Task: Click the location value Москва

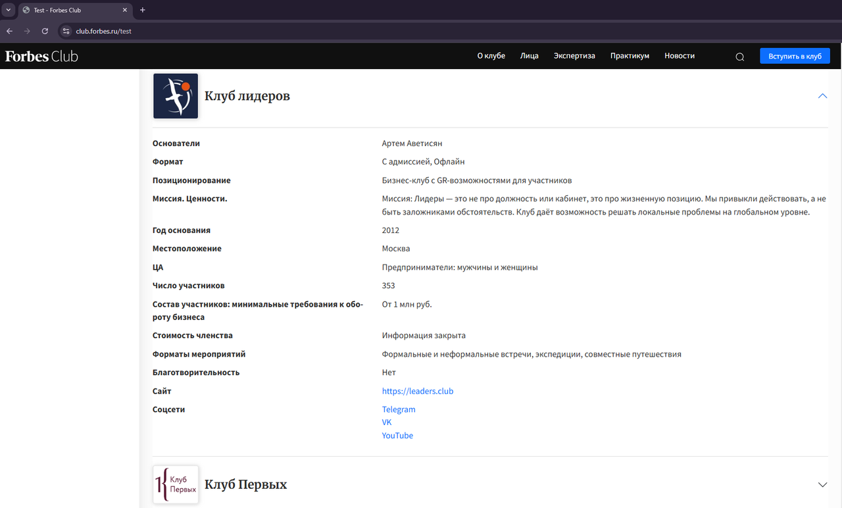Action: (x=396, y=249)
